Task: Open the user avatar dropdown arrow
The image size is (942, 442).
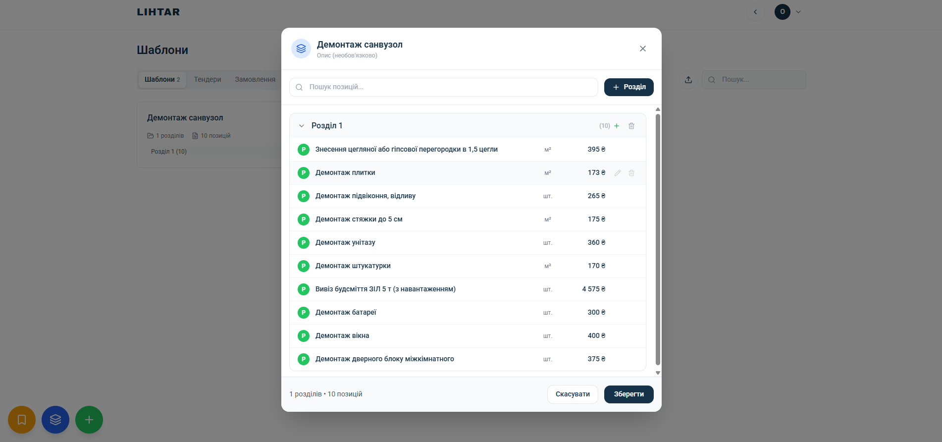Action: click(x=798, y=12)
